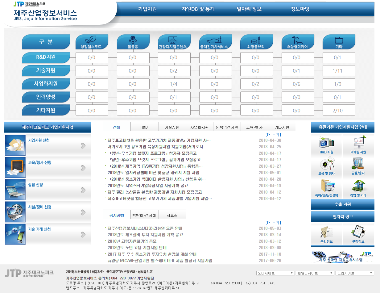Open the 패밀리사이트 dropdown list
The image size is (380, 293).
(315, 273)
